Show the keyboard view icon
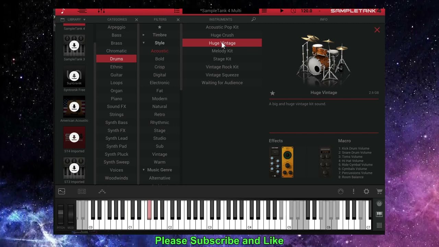The image size is (439, 247). click(379, 214)
